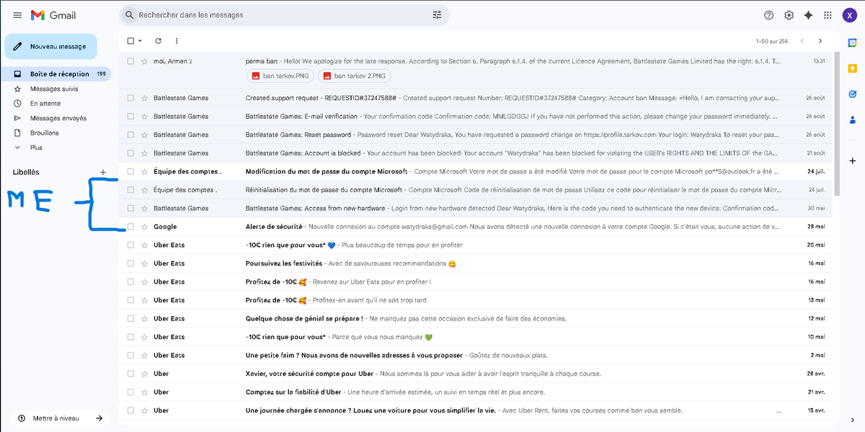Star the Created support request message

coord(144,98)
